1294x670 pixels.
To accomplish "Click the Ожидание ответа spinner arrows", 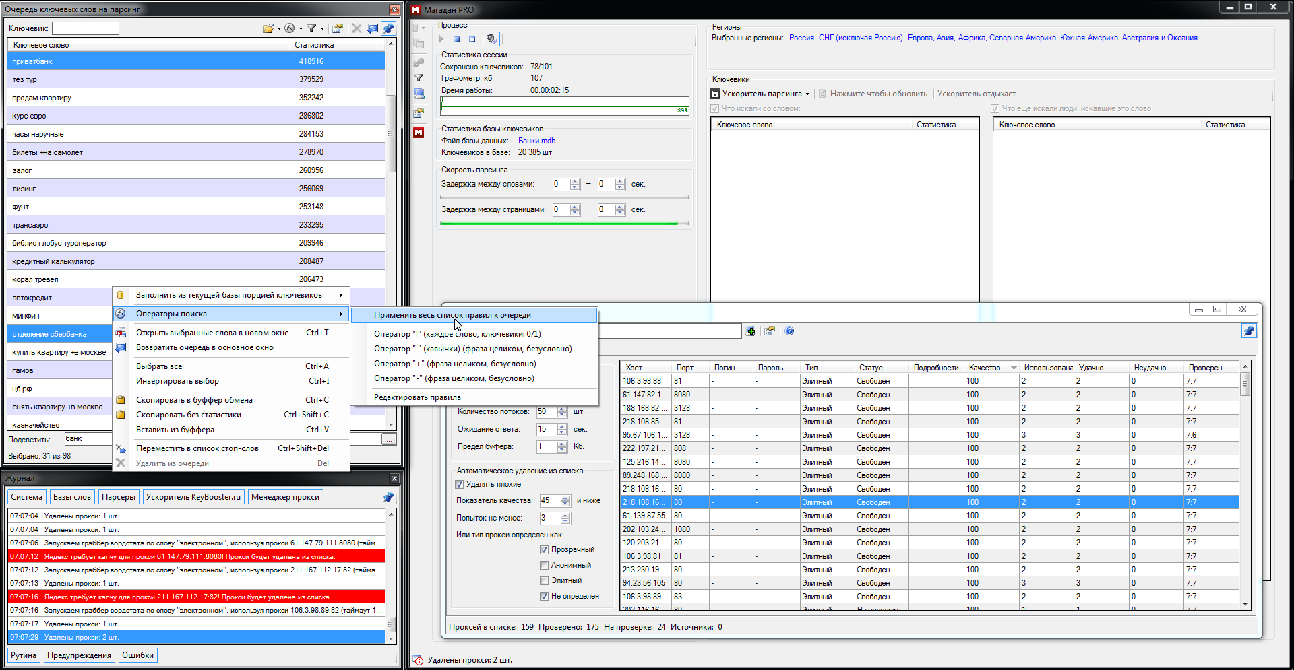I will (562, 429).
